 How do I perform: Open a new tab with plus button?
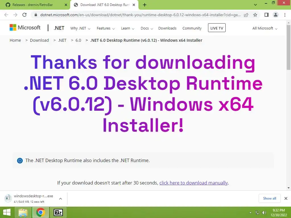tap(145, 5)
